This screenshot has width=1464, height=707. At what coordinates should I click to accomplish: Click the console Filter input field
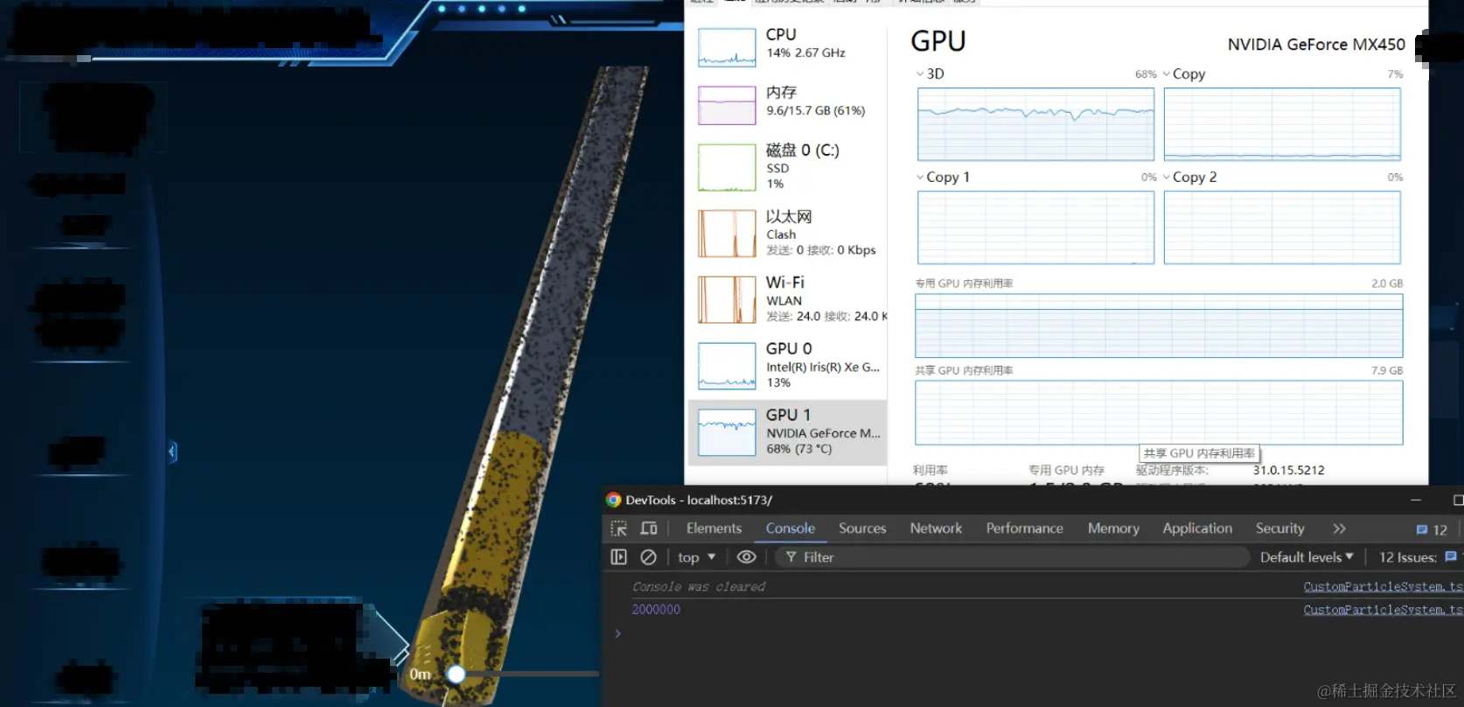point(1012,557)
